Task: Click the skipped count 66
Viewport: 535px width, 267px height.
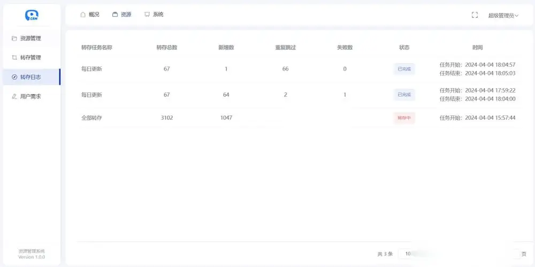Action: coord(286,69)
